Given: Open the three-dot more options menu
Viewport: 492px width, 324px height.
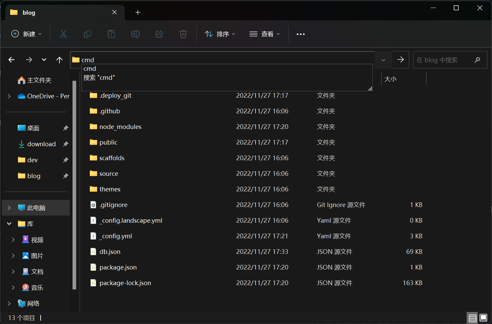Looking at the screenshot, I should pos(301,34).
